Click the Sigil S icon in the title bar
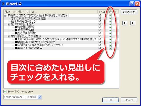This screenshot has height=106, width=141. coord(3,4)
